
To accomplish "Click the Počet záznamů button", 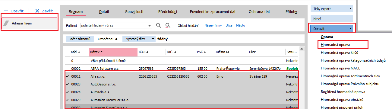I will coord(80,39).
